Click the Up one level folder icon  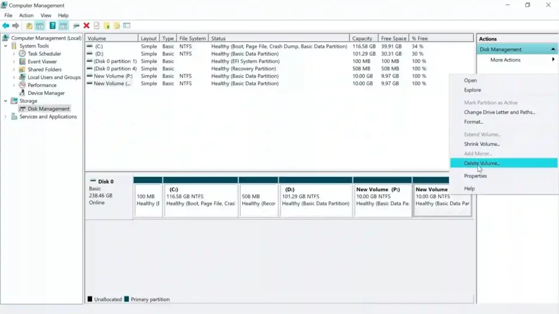click(29, 26)
